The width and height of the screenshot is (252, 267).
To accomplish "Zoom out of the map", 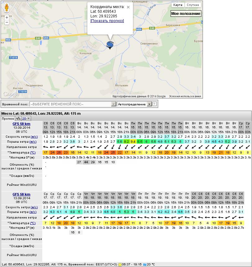I will click(x=7, y=22).
